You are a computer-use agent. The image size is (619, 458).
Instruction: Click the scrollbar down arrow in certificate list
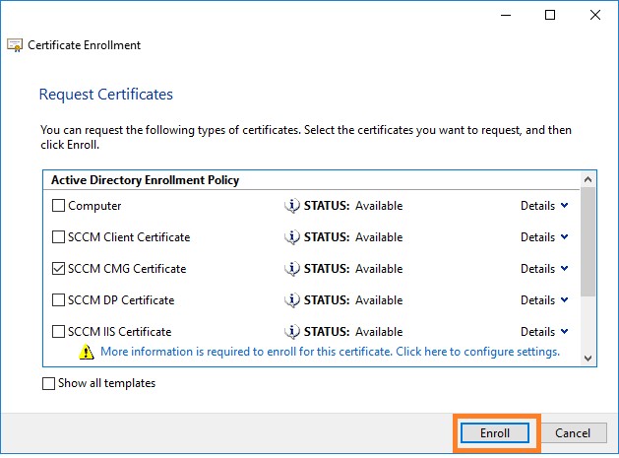(x=588, y=359)
